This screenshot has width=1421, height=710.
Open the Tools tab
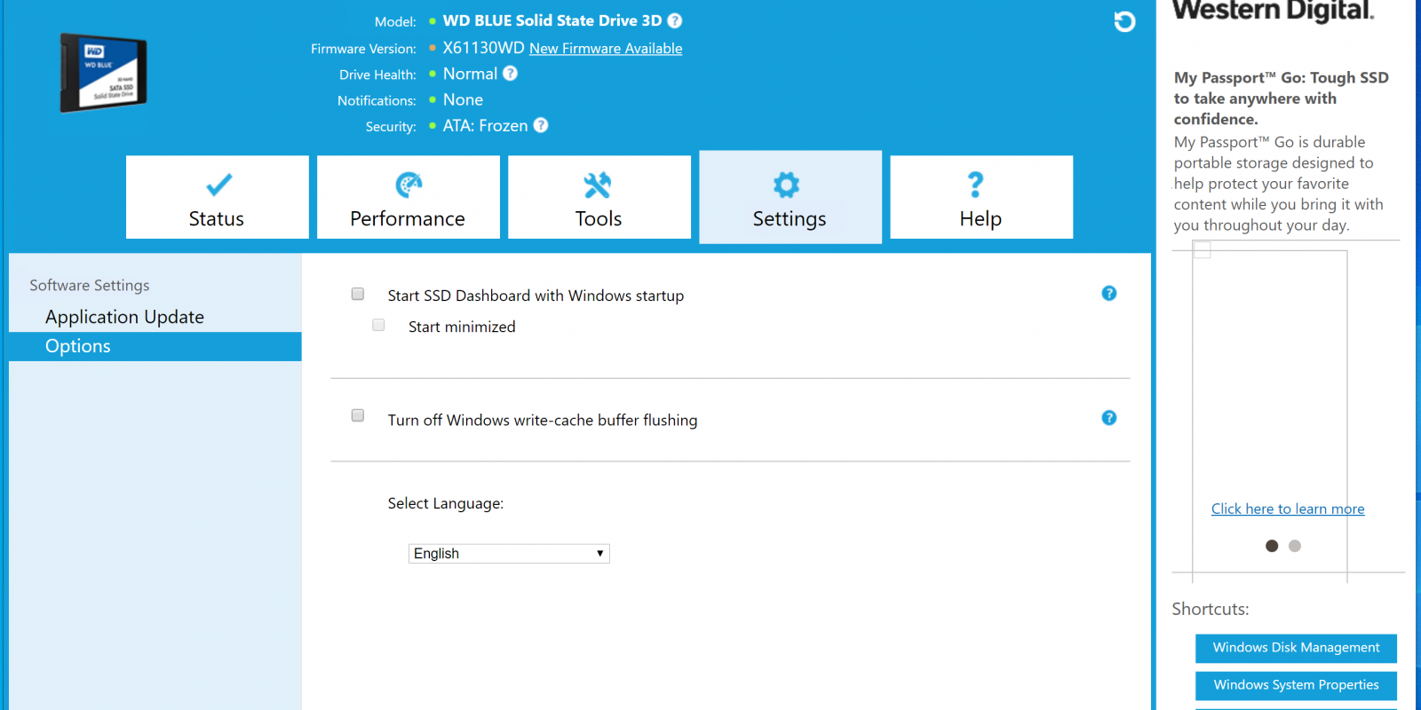[x=599, y=197]
